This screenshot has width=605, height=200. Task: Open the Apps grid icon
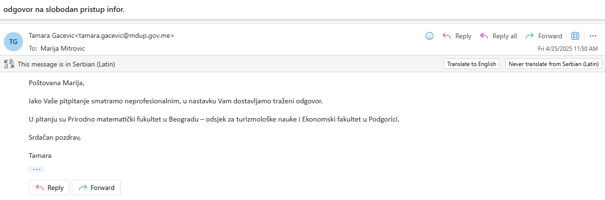click(x=575, y=36)
